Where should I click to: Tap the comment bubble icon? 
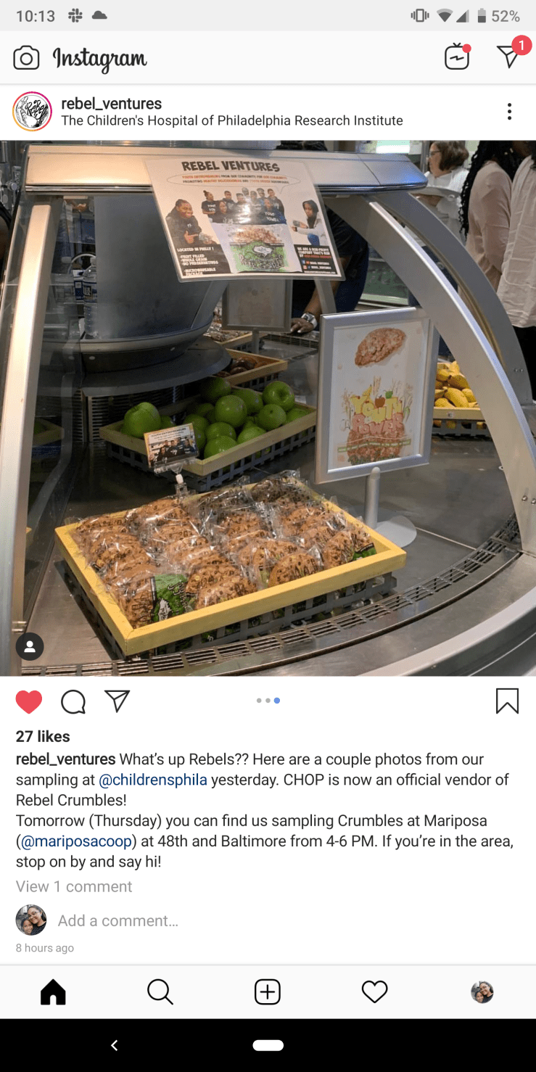(x=73, y=701)
